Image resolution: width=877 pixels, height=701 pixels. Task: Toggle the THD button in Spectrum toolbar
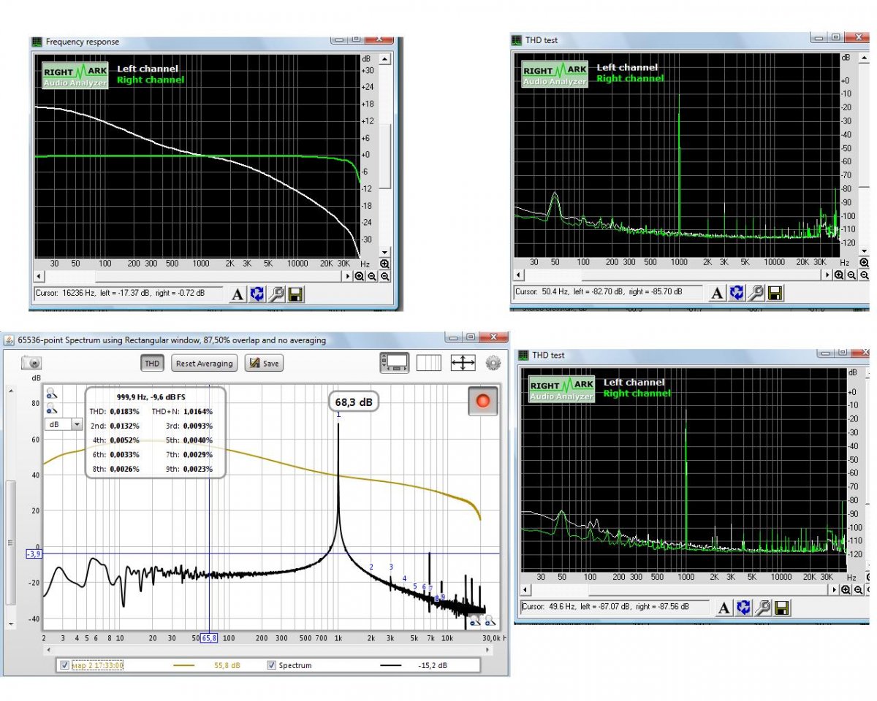pyautogui.click(x=152, y=363)
